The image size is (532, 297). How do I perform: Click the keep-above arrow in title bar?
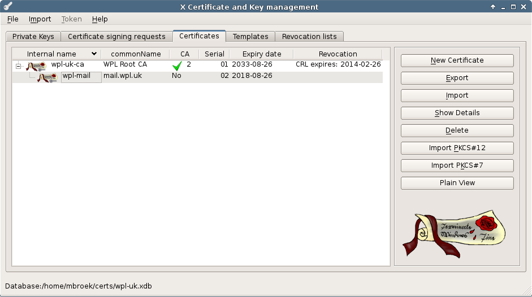tap(492, 7)
